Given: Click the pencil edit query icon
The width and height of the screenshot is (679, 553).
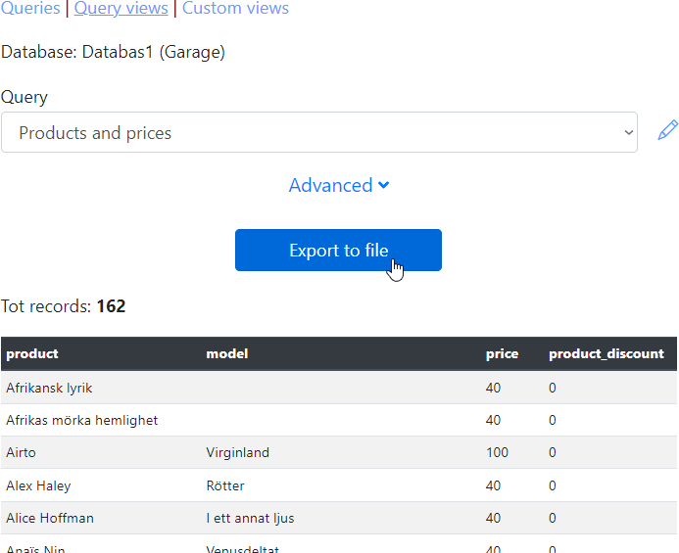Looking at the screenshot, I should [667, 130].
